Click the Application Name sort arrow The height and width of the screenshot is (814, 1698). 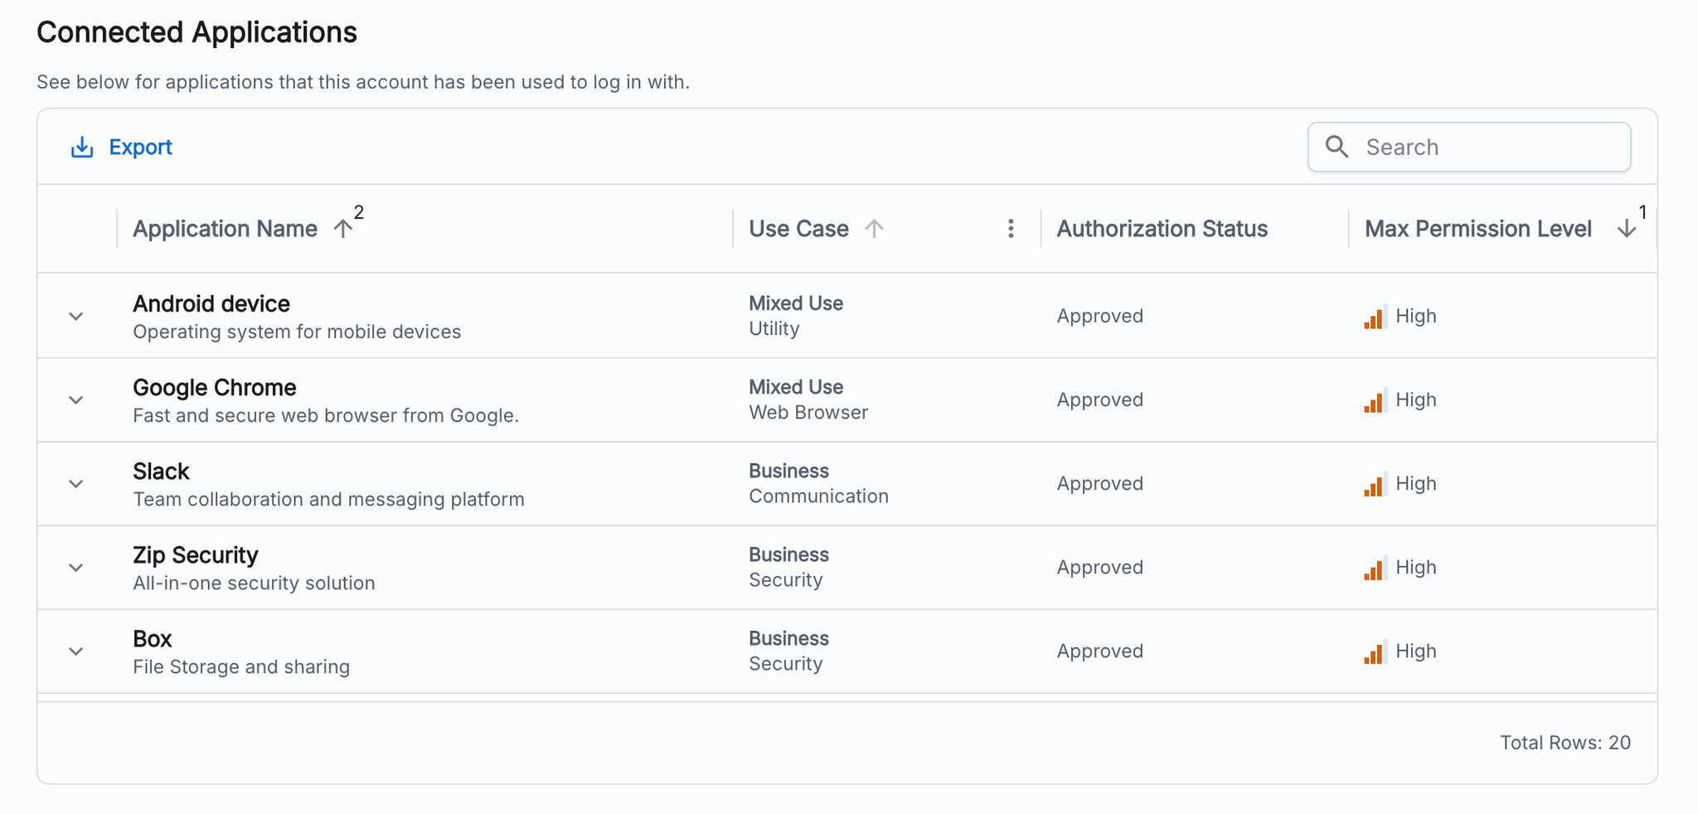click(x=342, y=229)
